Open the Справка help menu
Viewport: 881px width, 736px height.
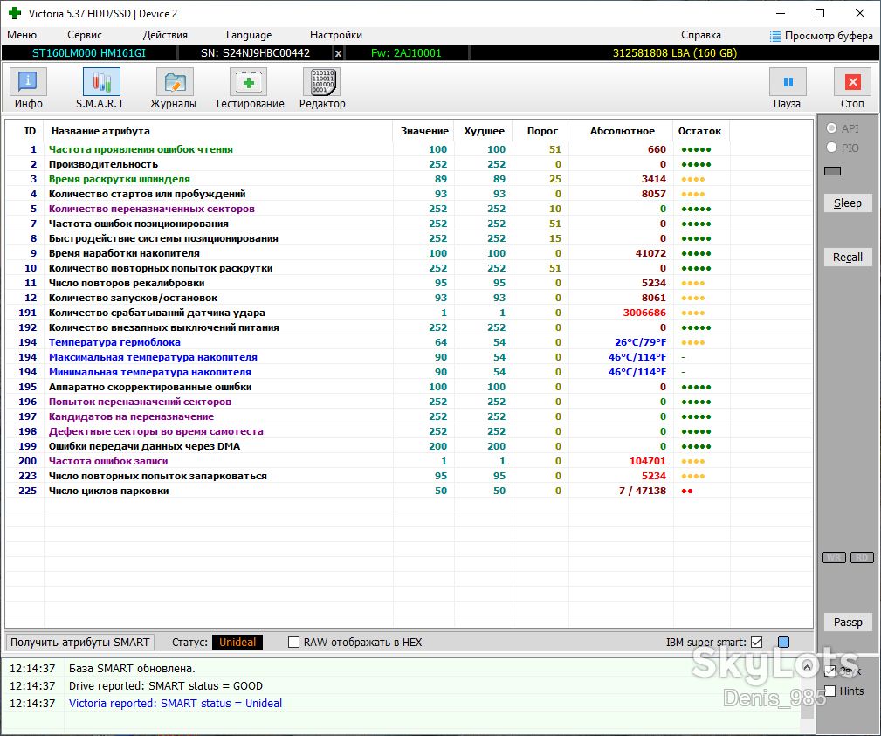pos(700,35)
